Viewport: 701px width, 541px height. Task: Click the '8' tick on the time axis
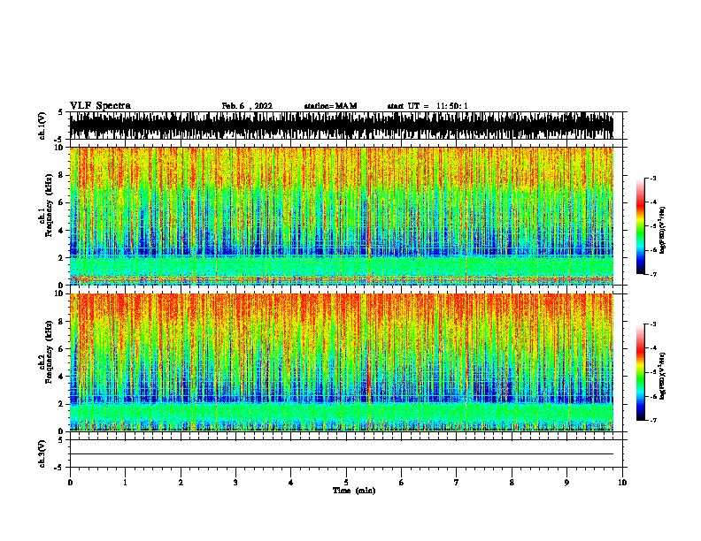(x=512, y=483)
